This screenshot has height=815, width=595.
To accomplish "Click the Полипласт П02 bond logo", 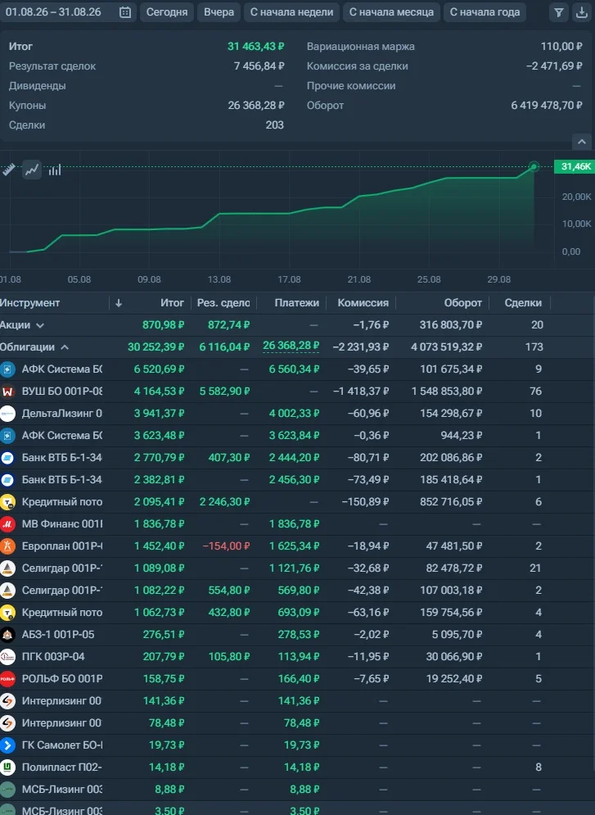I will pyautogui.click(x=7, y=767).
